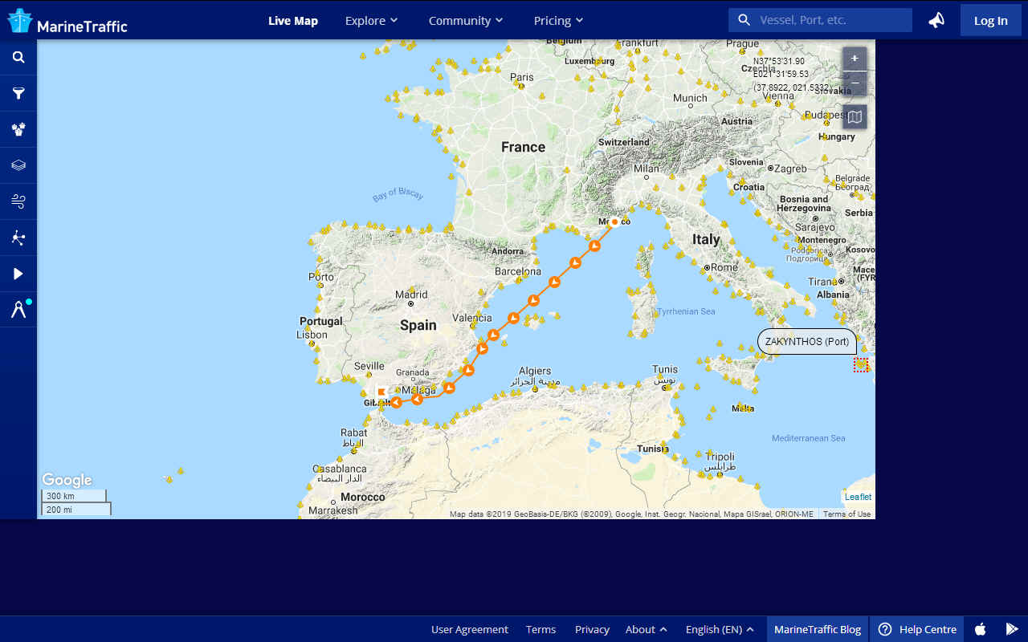This screenshot has width=1028, height=642.
Task: Open the map type selector icon
Action: pyautogui.click(x=855, y=117)
